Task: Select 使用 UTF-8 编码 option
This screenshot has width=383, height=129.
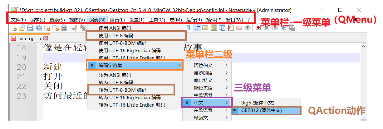Action: 135,36
